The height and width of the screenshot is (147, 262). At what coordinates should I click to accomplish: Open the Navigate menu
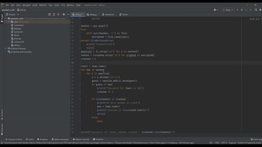coord(27,5)
